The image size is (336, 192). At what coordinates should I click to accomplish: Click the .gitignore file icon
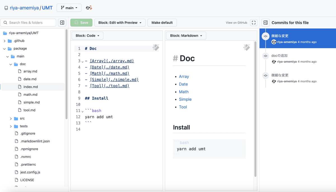[x=16, y=134]
